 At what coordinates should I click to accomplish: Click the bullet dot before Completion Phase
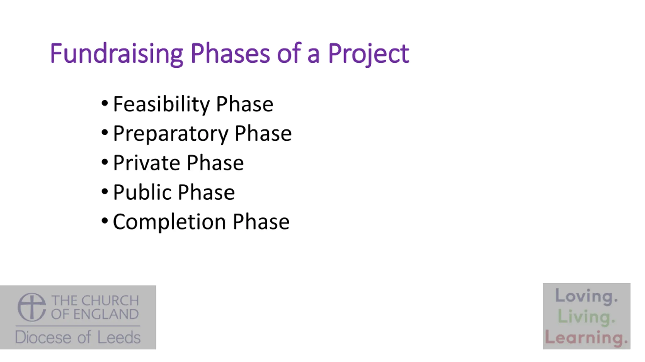(x=105, y=221)
